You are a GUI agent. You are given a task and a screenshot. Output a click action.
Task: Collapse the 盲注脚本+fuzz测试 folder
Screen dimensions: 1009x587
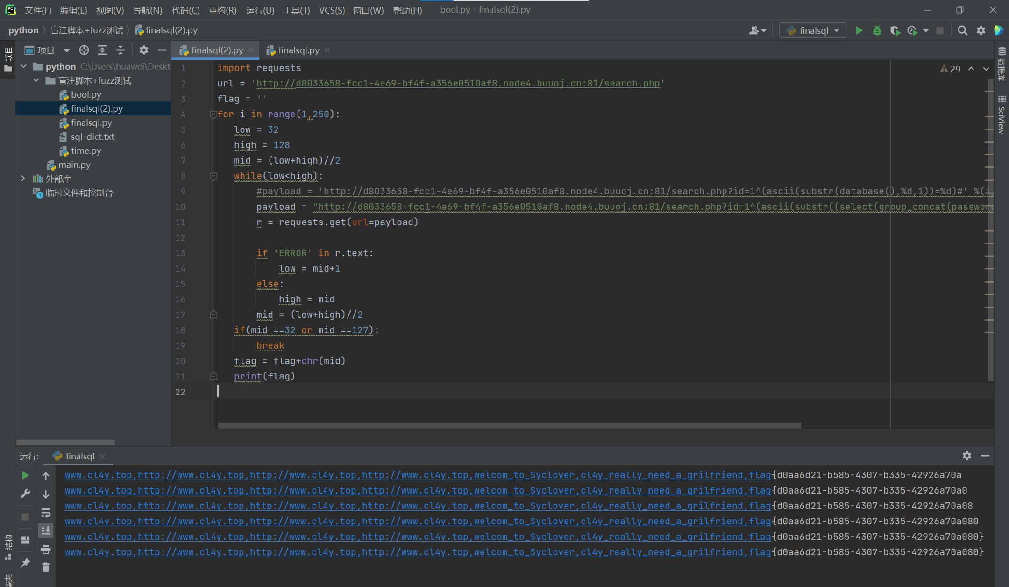click(36, 80)
